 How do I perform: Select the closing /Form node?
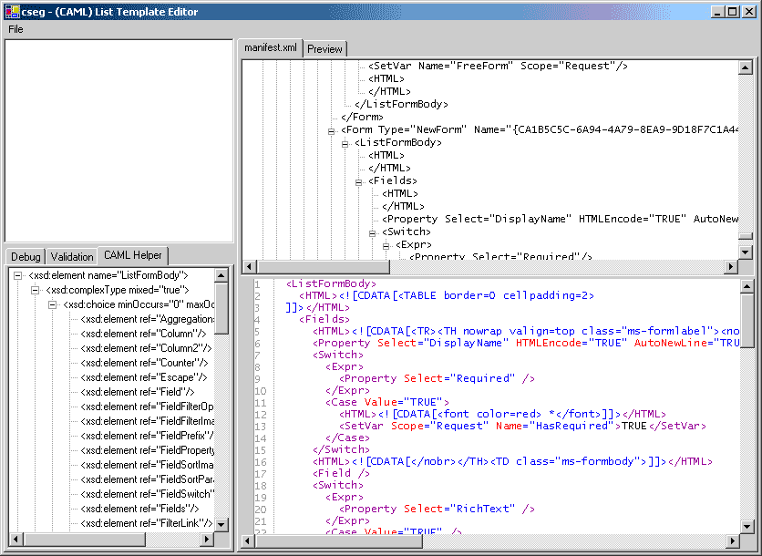tap(362, 117)
